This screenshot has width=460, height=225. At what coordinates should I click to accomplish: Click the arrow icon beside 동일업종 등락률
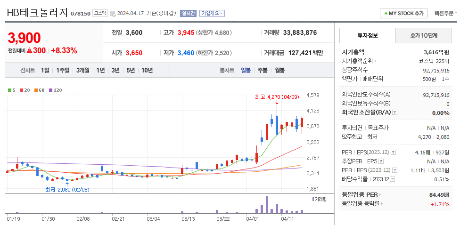point(382,203)
